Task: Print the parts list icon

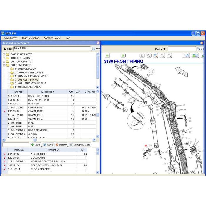Action: click(186, 55)
